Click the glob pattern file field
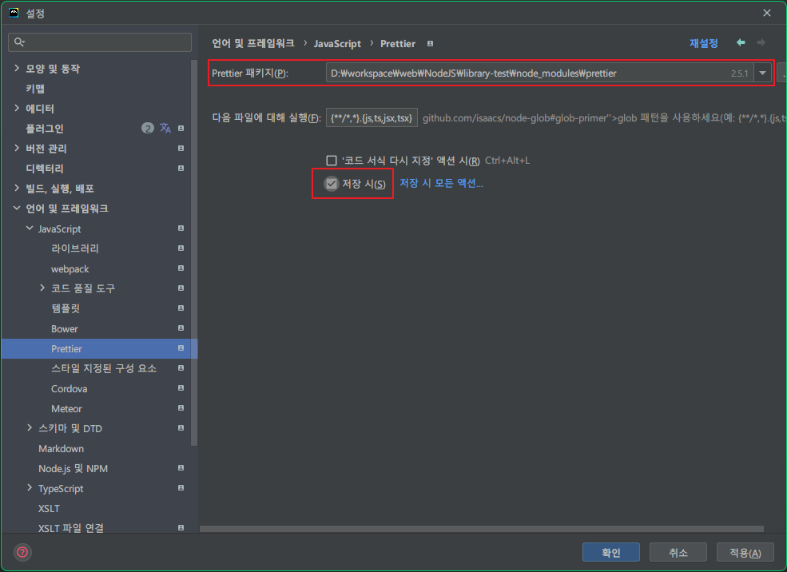This screenshot has height=572, width=787. pos(372,118)
